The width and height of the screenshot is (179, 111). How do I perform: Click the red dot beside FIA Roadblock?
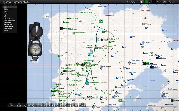point(103,46)
